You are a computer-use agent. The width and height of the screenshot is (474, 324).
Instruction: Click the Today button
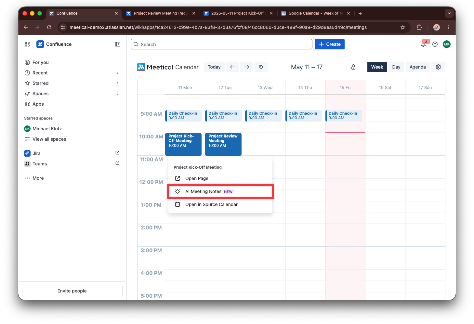tap(214, 67)
